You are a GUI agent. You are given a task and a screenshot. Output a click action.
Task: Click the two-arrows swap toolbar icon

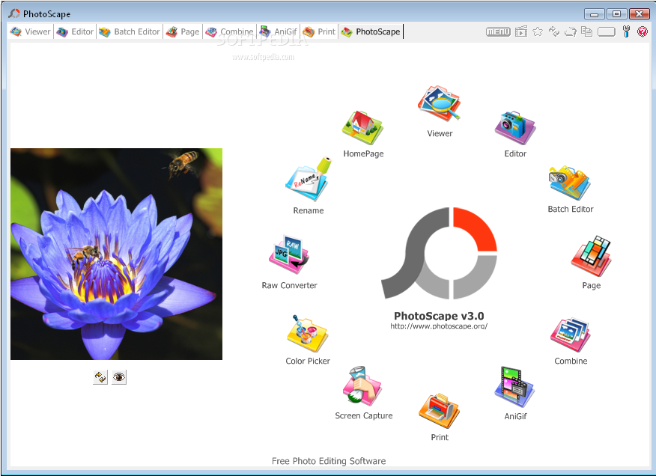pos(554,31)
